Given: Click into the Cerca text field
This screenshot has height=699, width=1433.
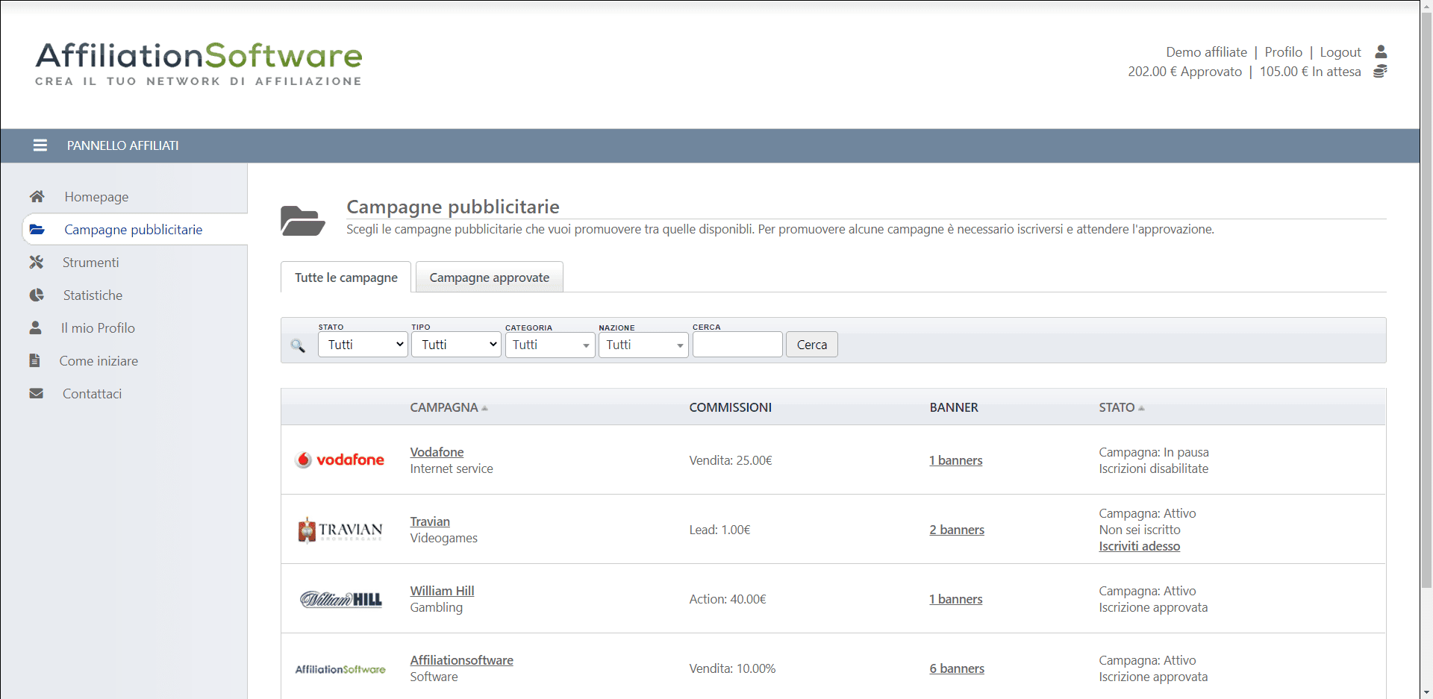Looking at the screenshot, I should click(x=737, y=345).
